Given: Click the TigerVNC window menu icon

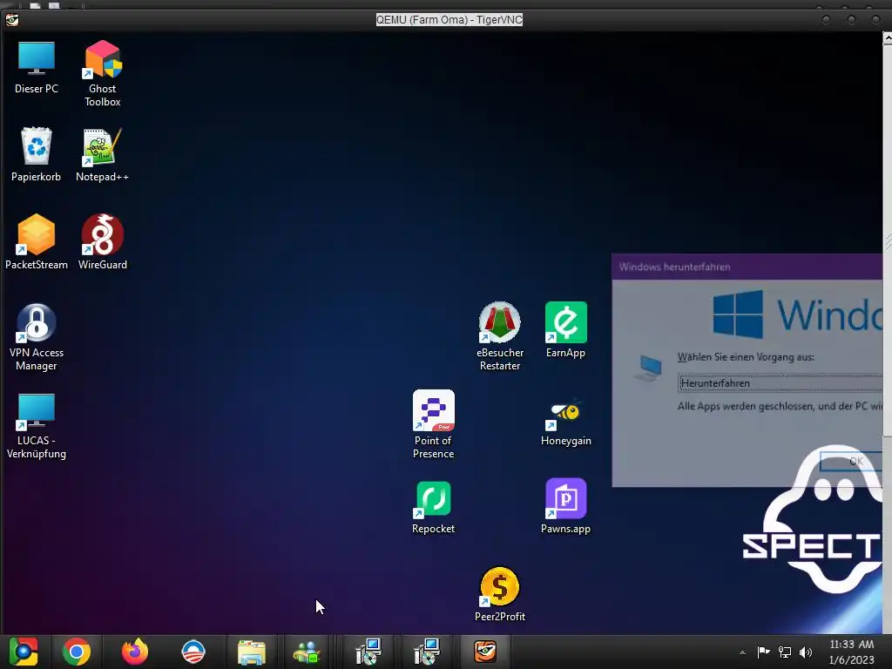Looking at the screenshot, I should pos(12,20).
